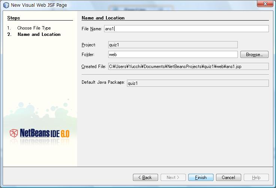Cancel the new page wizard
Screen dimensions: 276x188
click(228, 178)
